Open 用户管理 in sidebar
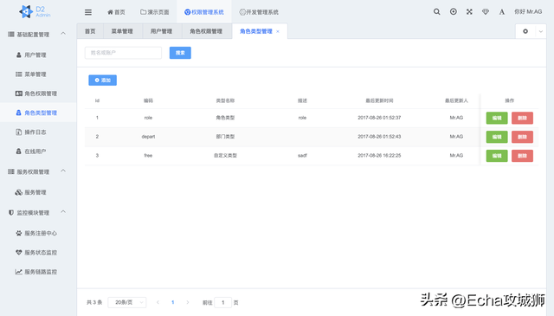Viewport: 554px width, 316px height. click(38, 55)
